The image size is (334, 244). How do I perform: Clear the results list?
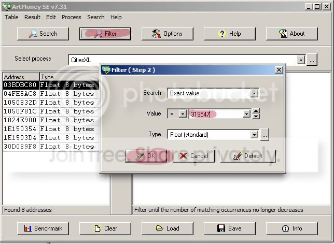[x=105, y=228]
